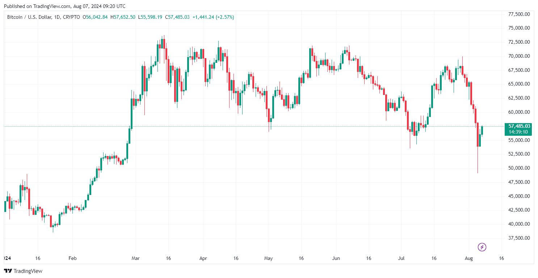
Task: Click the 37,500.00 price axis label
Action: (519, 238)
